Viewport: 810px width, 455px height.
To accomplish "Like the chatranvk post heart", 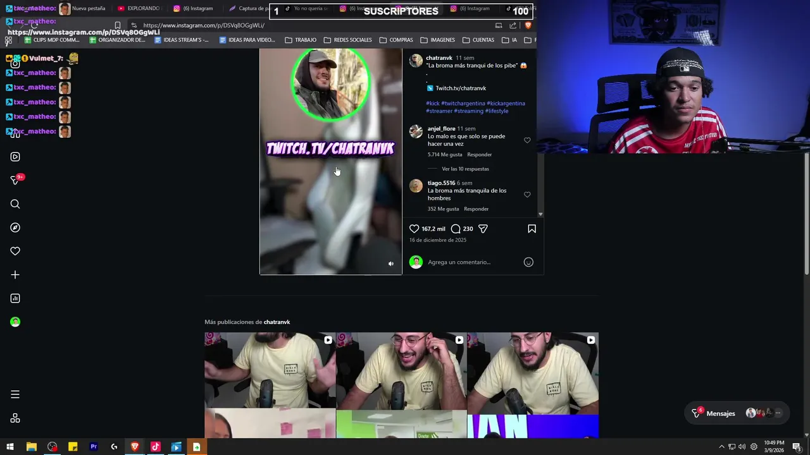I will click(414, 229).
